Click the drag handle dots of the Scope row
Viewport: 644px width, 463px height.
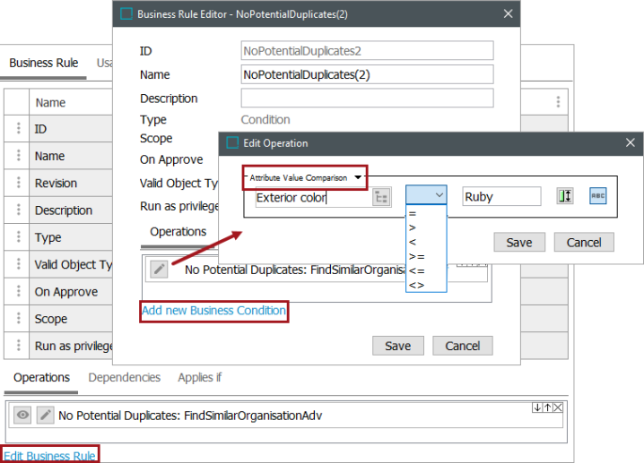click(19, 318)
